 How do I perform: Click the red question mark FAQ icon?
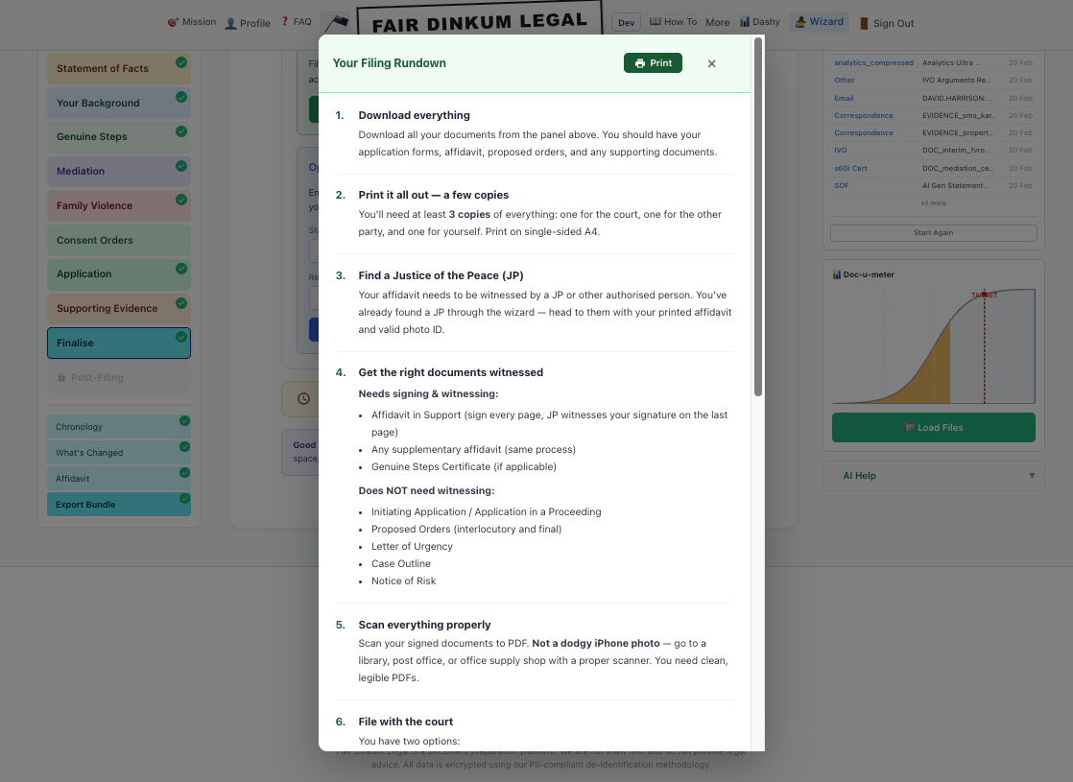pyautogui.click(x=285, y=22)
